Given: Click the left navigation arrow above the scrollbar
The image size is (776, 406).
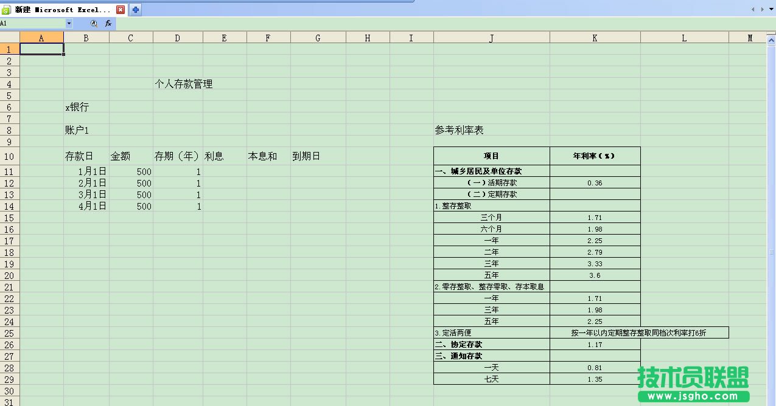Looking at the screenshot, I should (752, 9).
